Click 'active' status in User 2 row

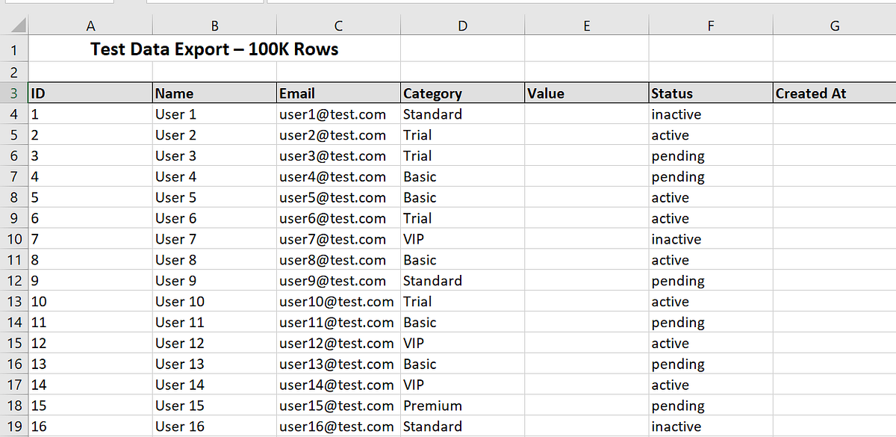tap(711, 135)
